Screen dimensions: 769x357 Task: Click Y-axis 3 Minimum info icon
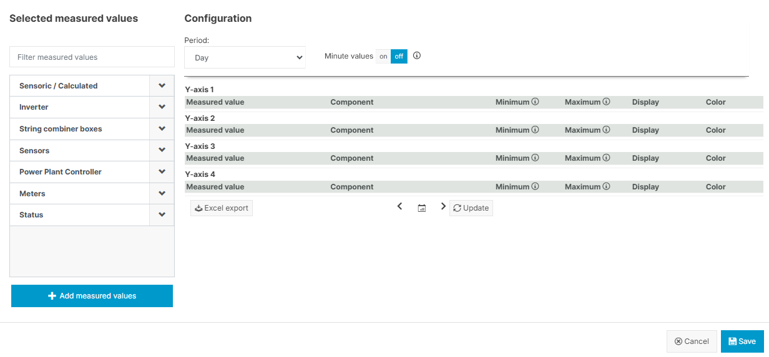535,158
